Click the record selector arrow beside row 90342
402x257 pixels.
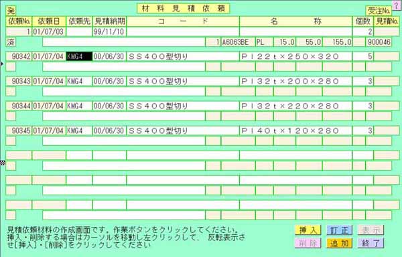point(2,64)
